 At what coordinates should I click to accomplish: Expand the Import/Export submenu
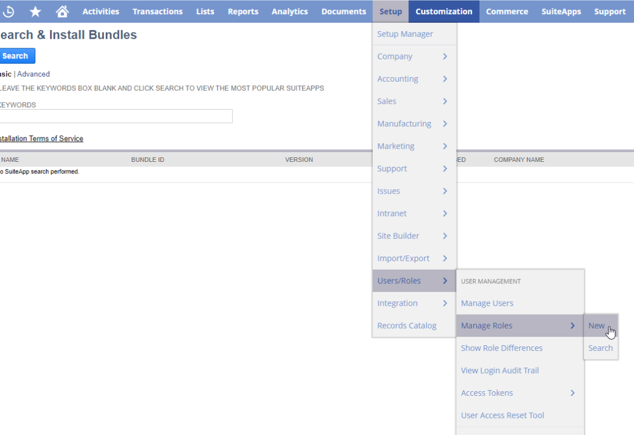pyautogui.click(x=415, y=258)
